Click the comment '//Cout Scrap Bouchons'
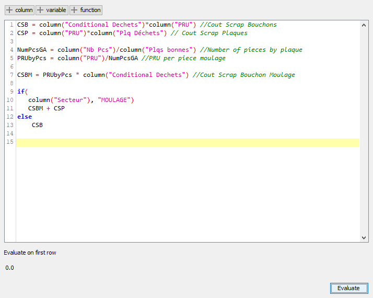 pyautogui.click(x=238, y=25)
